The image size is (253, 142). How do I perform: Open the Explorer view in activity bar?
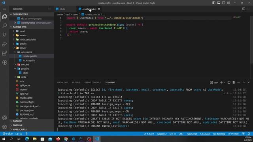pyautogui.click(x=4, y=17)
